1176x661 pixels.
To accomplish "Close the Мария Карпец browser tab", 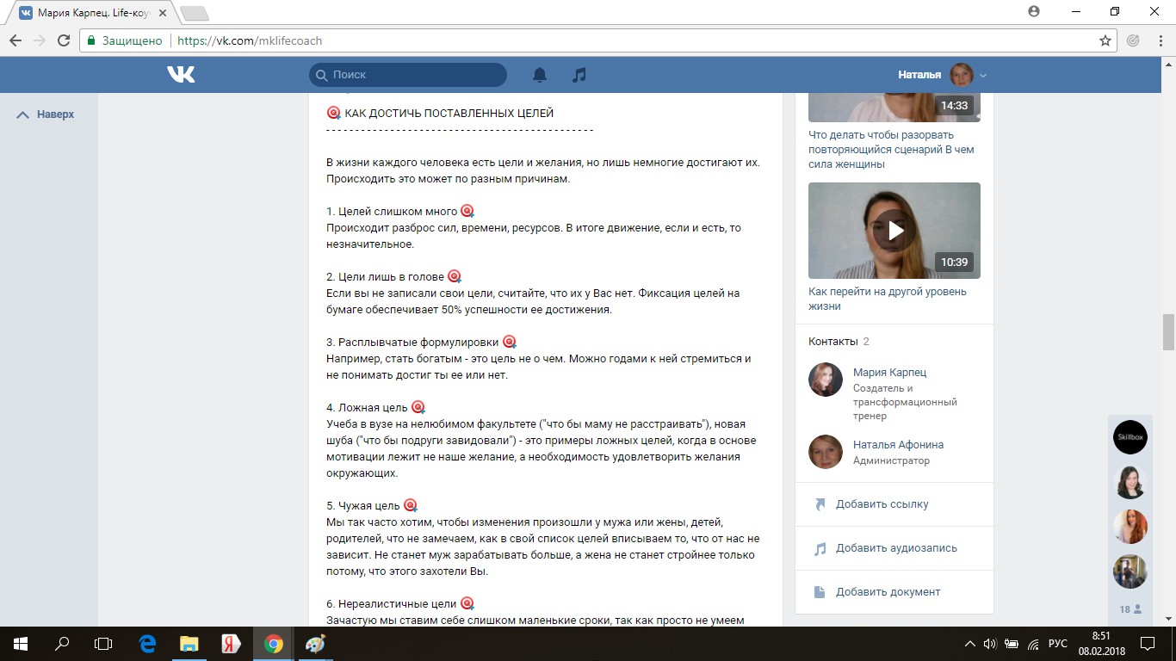I will [163, 14].
